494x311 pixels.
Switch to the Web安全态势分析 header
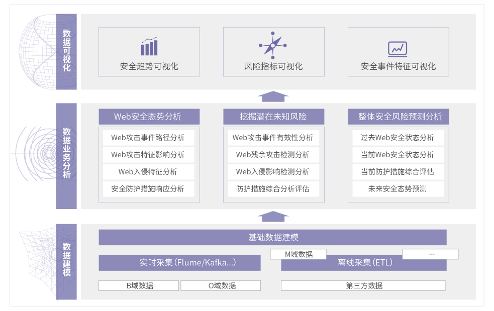tap(149, 116)
